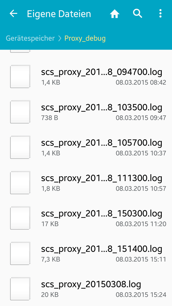This screenshot has height=306, width=172.
Task: Open file icon for 103500.log
Action: click(x=20, y=112)
